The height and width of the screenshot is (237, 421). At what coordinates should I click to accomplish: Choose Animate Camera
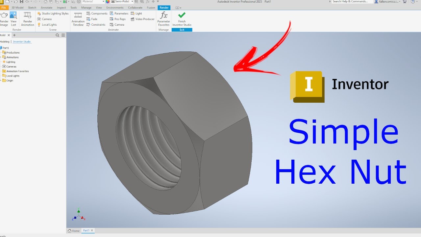tap(117, 25)
